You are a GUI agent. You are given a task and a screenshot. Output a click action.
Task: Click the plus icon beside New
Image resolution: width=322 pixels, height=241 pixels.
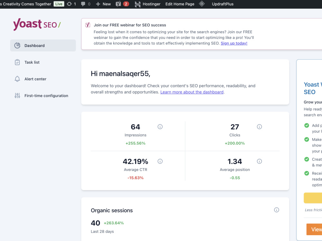coord(98,4)
